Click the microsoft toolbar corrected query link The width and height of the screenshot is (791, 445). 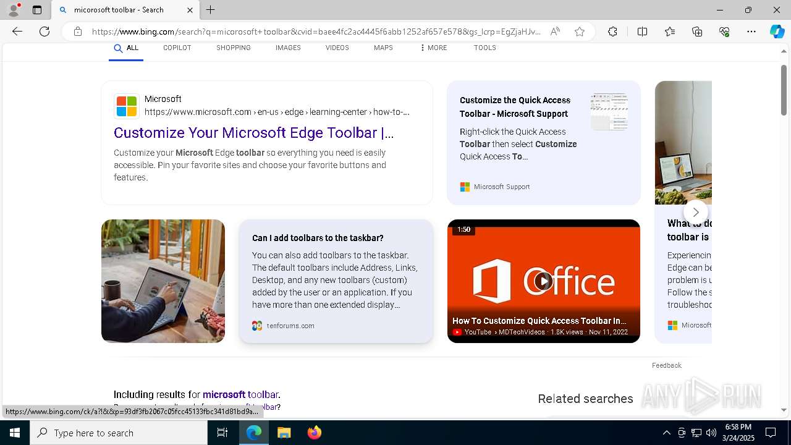point(241,395)
